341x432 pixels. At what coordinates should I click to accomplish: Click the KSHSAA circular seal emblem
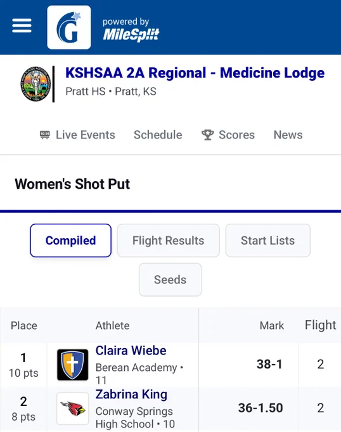[35, 84]
